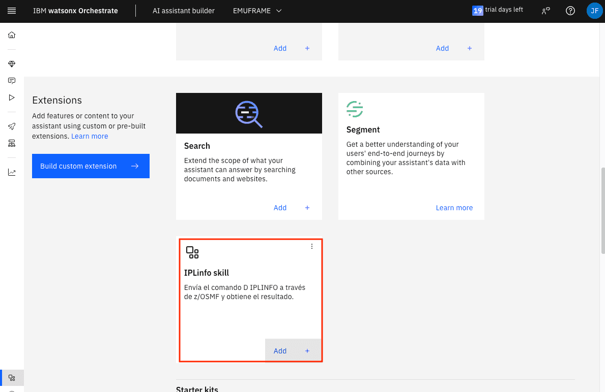Image resolution: width=605 pixels, height=392 pixels.
Task: Go to Home in left sidebar
Action: (12, 35)
